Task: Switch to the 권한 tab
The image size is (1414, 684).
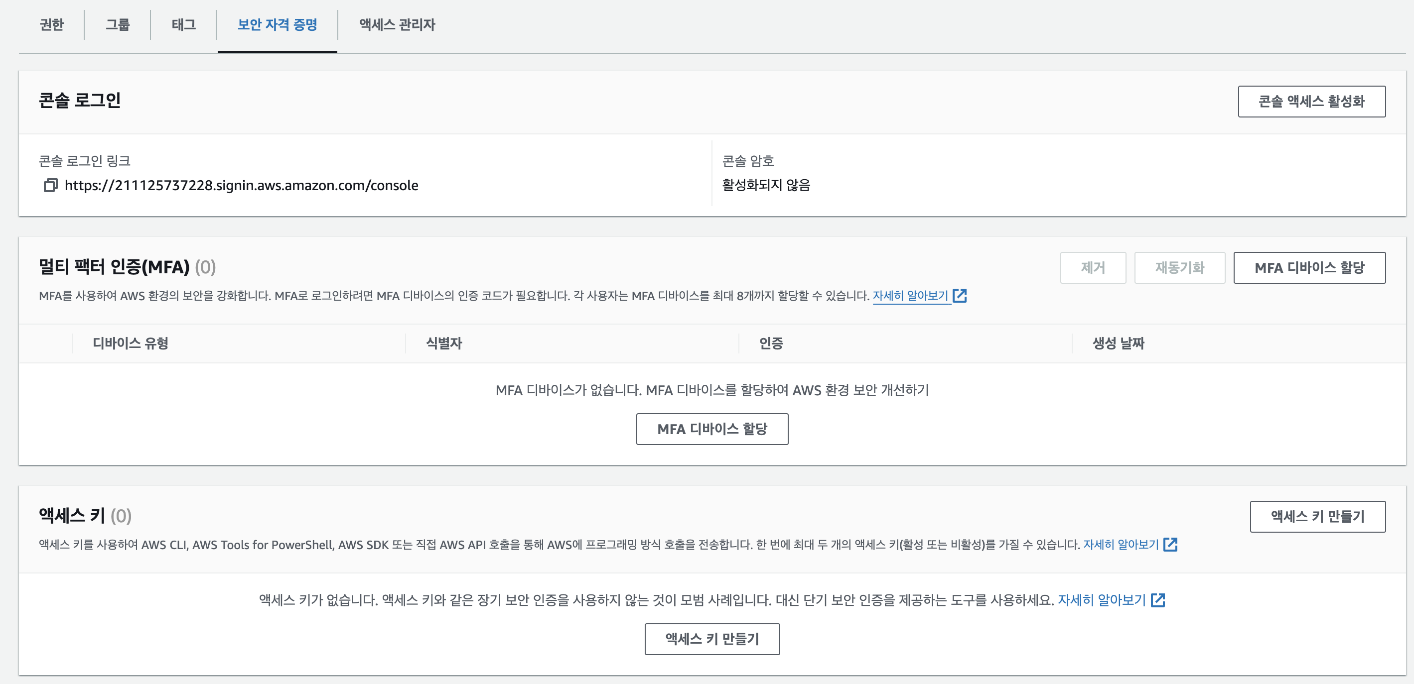Action: pos(52,25)
